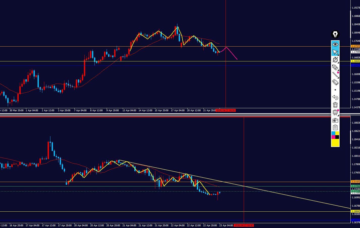The height and width of the screenshot is (228, 360).
Task: Open the Epic Pen nib logo menu
Action: coord(335,34)
